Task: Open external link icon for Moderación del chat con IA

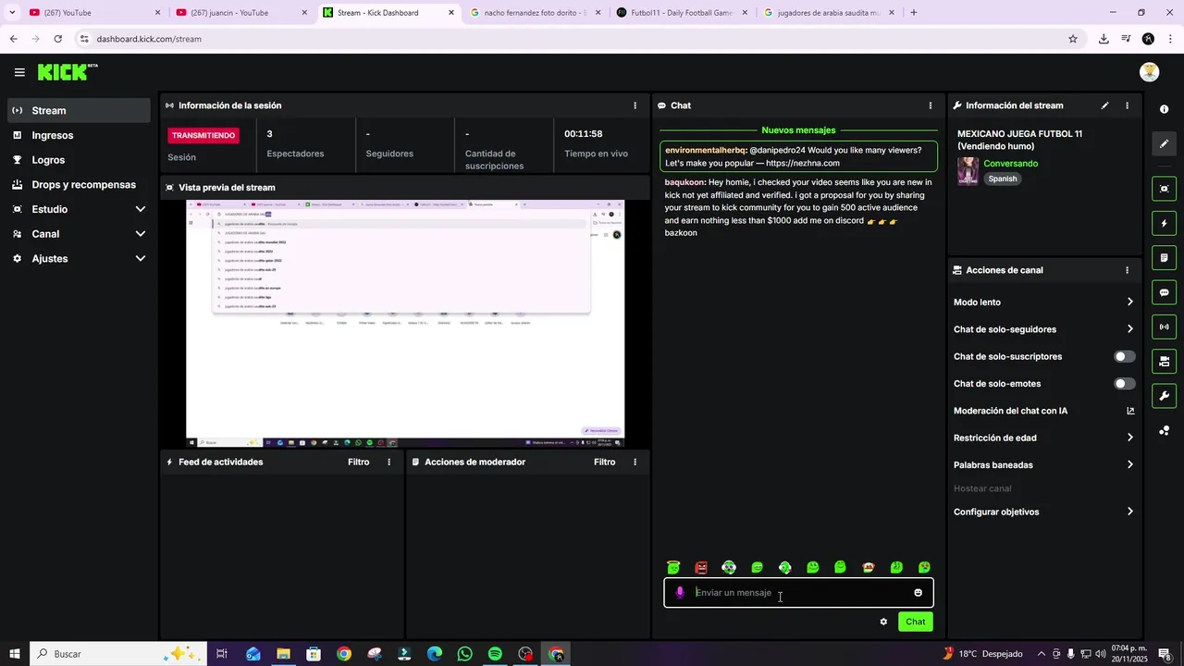Action: point(1130,411)
